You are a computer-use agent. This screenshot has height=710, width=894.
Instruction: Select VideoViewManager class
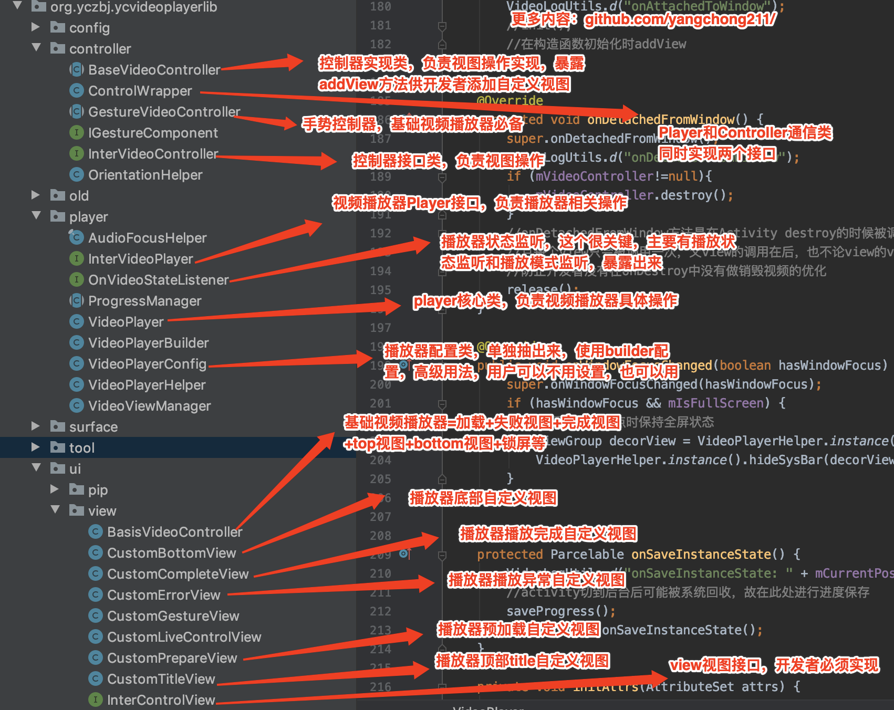coord(150,405)
